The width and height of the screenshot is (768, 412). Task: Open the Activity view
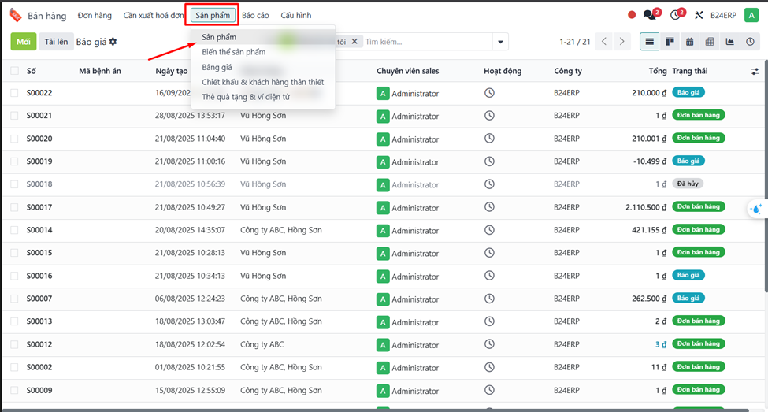click(749, 42)
